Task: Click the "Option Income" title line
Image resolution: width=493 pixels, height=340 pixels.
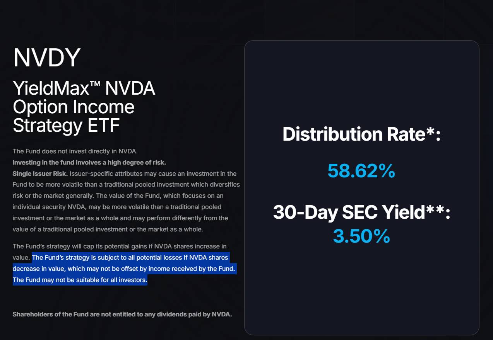Action: click(x=74, y=107)
